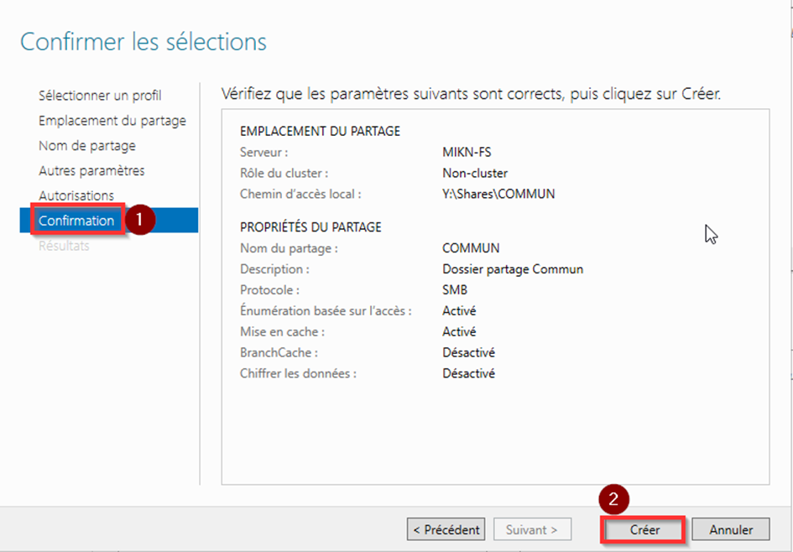The width and height of the screenshot is (793, 552).
Task: Select the server value MIKN-FS
Action: tap(467, 152)
